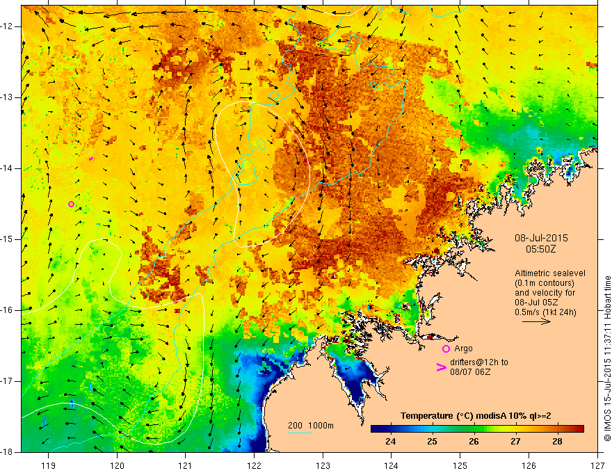Click longitude axis label '125'

pos(460,465)
